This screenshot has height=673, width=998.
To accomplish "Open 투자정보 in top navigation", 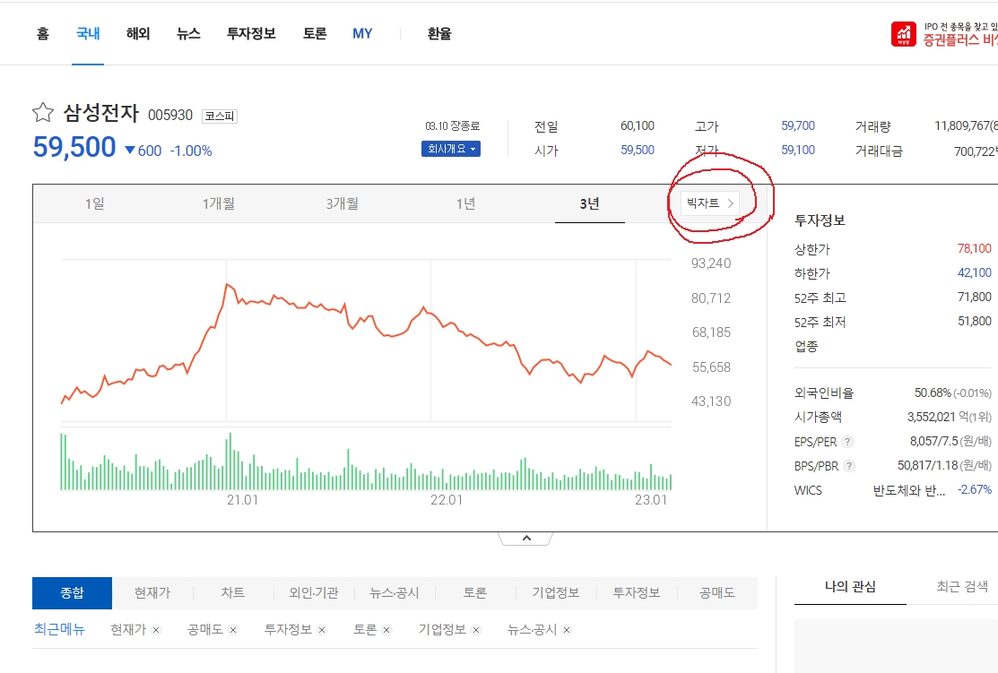I will 251,34.
